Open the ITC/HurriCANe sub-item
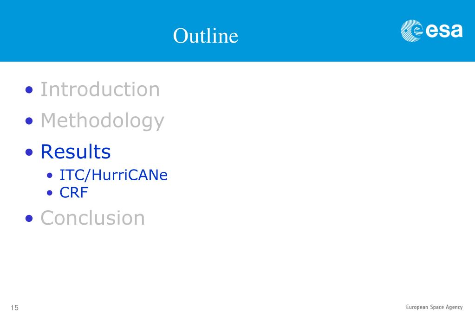This screenshot has height=328, width=475. (x=113, y=175)
